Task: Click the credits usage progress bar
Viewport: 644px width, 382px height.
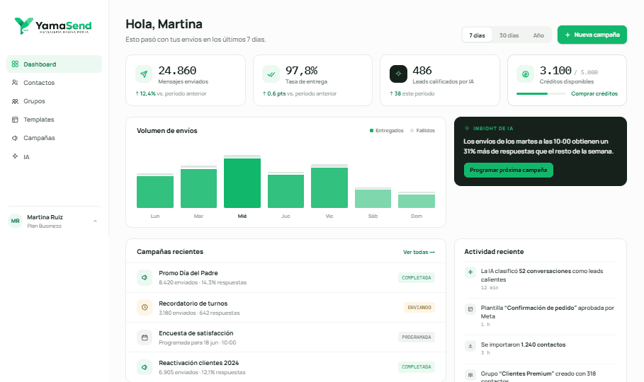Action: (x=541, y=93)
